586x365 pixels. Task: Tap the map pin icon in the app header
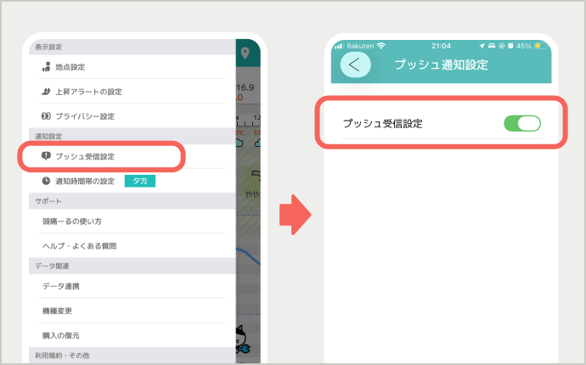pos(245,53)
